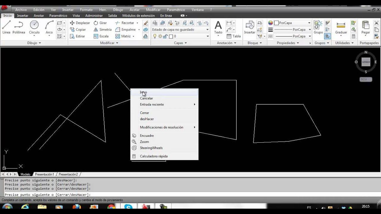
Task: Click the Desplazar (move) tool
Action: click(80, 23)
